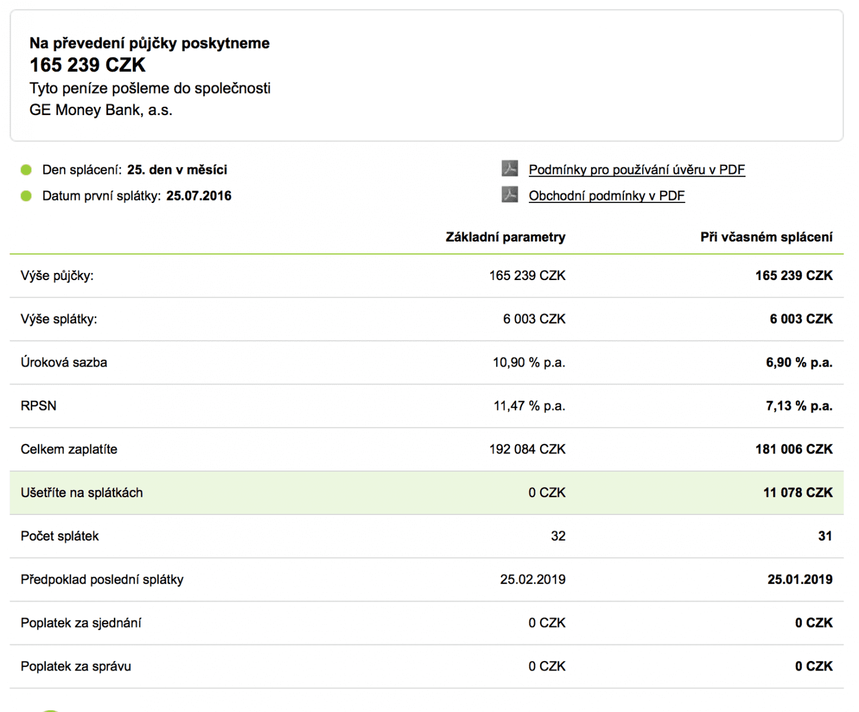This screenshot has width=859, height=712.
Task: Click basic Výše splátky value 6 003 CZK
Action: click(x=534, y=319)
